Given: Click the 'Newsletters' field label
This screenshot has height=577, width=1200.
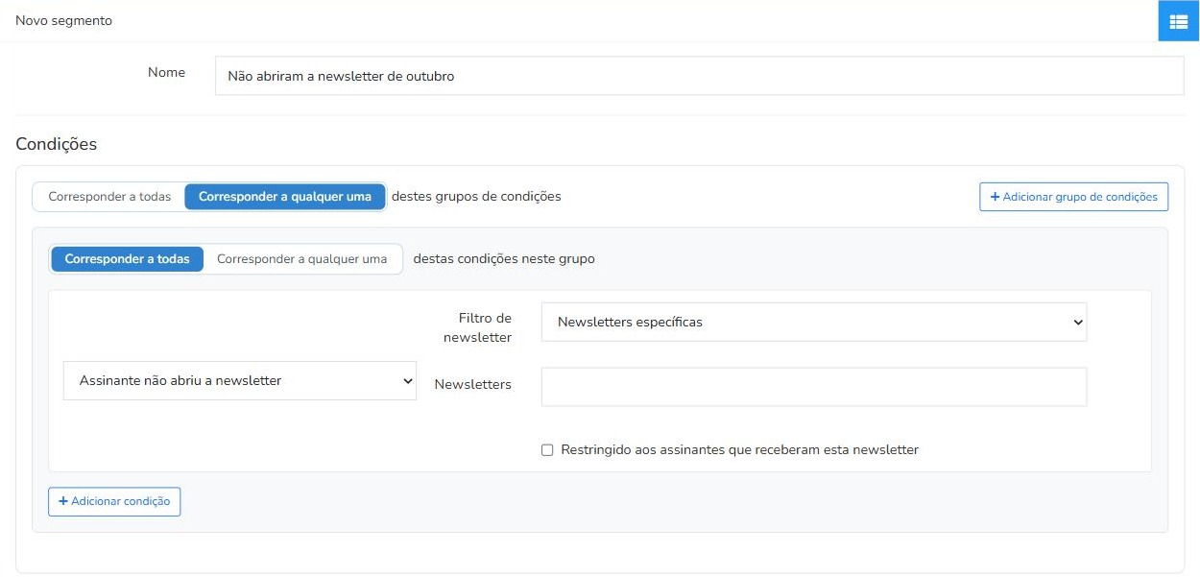Looking at the screenshot, I should [x=473, y=384].
